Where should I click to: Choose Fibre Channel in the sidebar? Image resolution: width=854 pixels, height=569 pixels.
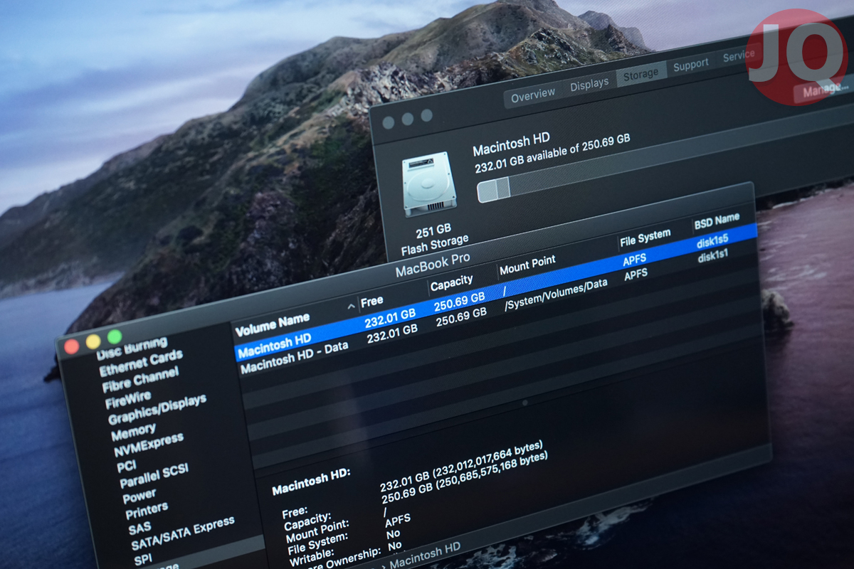[140, 379]
